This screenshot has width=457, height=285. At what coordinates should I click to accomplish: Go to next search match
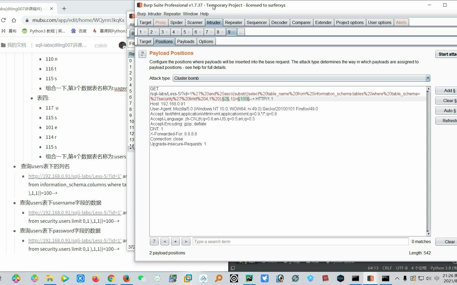pos(186,241)
